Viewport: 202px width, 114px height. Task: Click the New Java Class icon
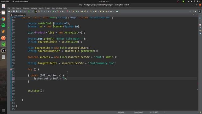tap(76, 11)
